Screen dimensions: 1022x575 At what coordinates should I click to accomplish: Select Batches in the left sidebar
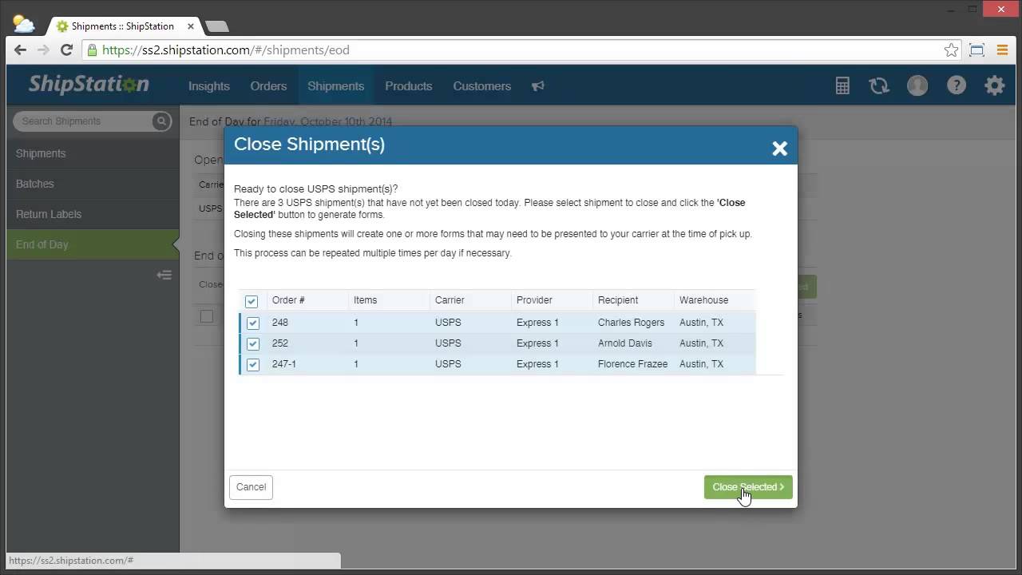93,184
